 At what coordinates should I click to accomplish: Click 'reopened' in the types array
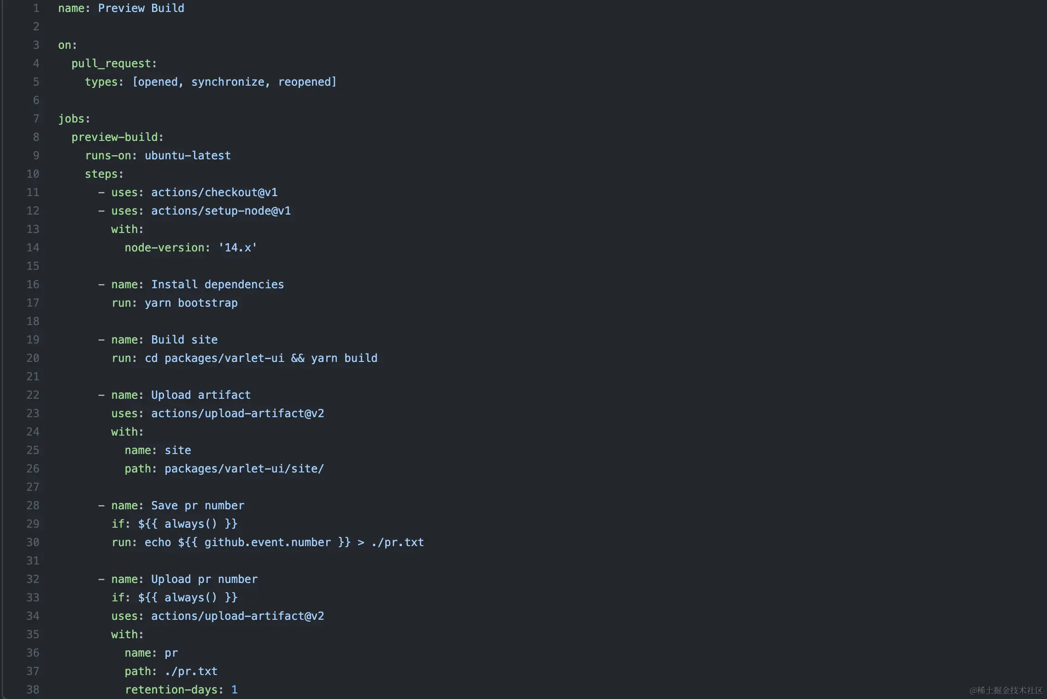point(305,82)
